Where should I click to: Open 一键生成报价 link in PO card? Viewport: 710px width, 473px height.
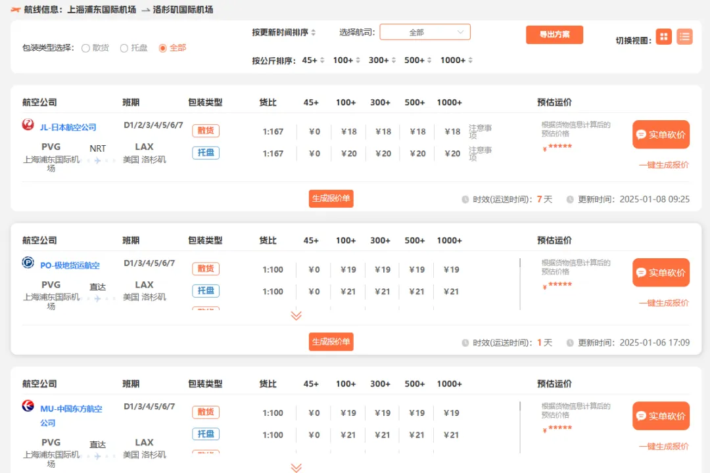[664, 303]
